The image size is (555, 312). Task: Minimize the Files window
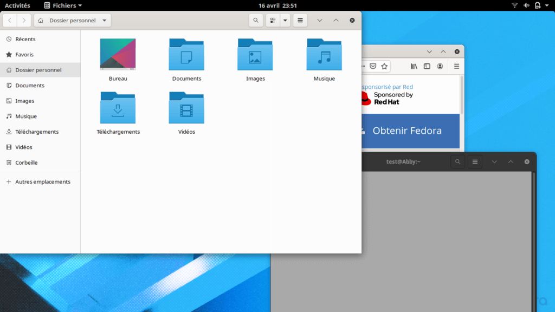coord(320,21)
